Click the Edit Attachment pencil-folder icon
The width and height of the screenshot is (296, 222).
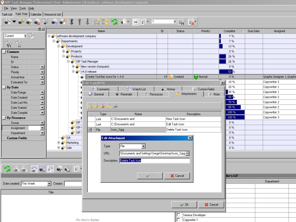point(96,106)
